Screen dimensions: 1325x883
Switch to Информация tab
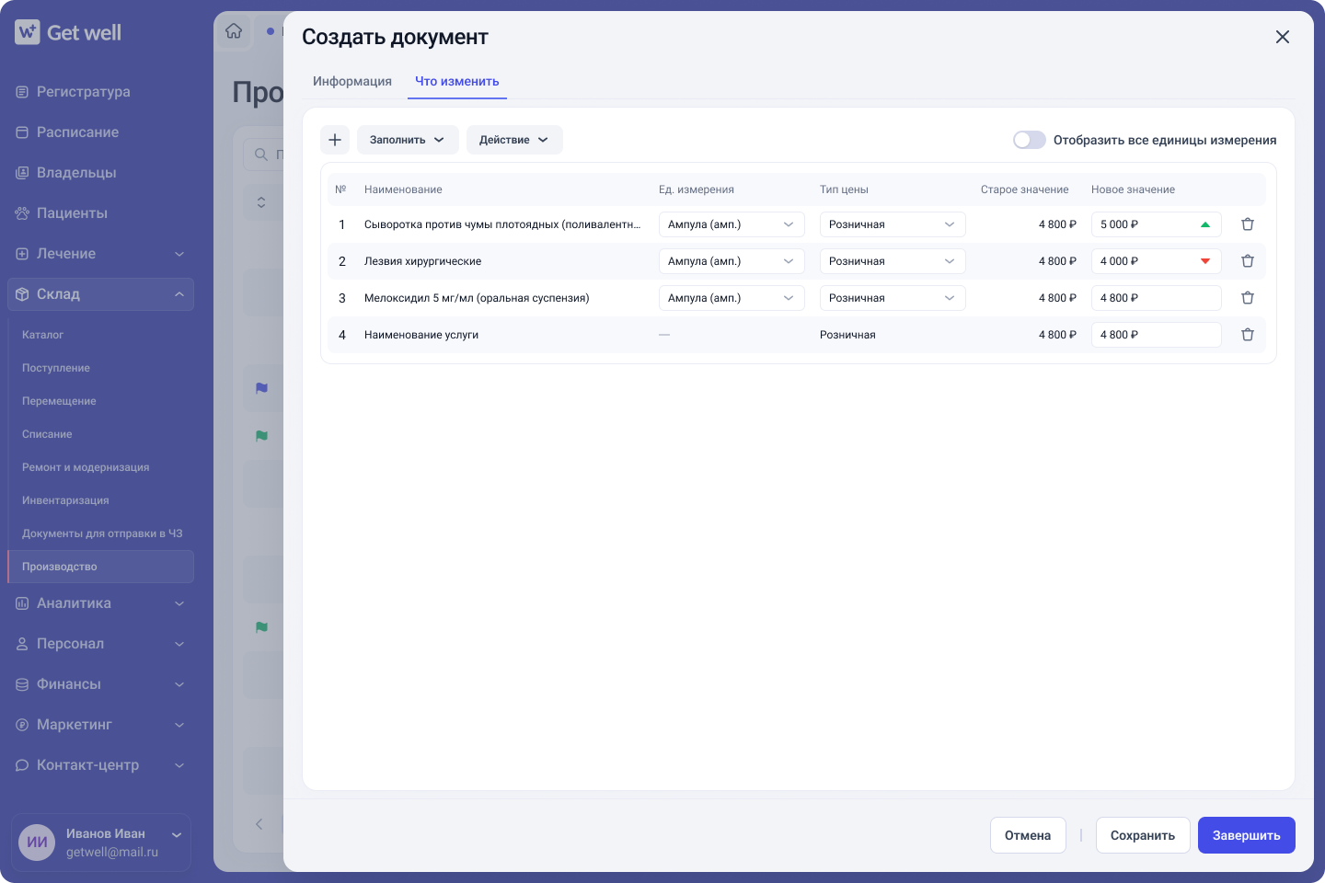click(x=352, y=81)
